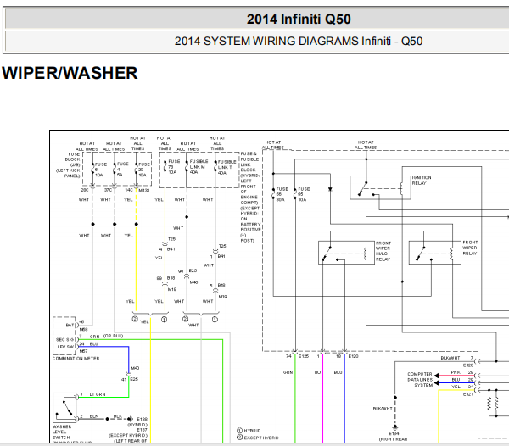Click the 14C terminal label
The height and width of the screenshot is (446, 509).
(x=129, y=190)
